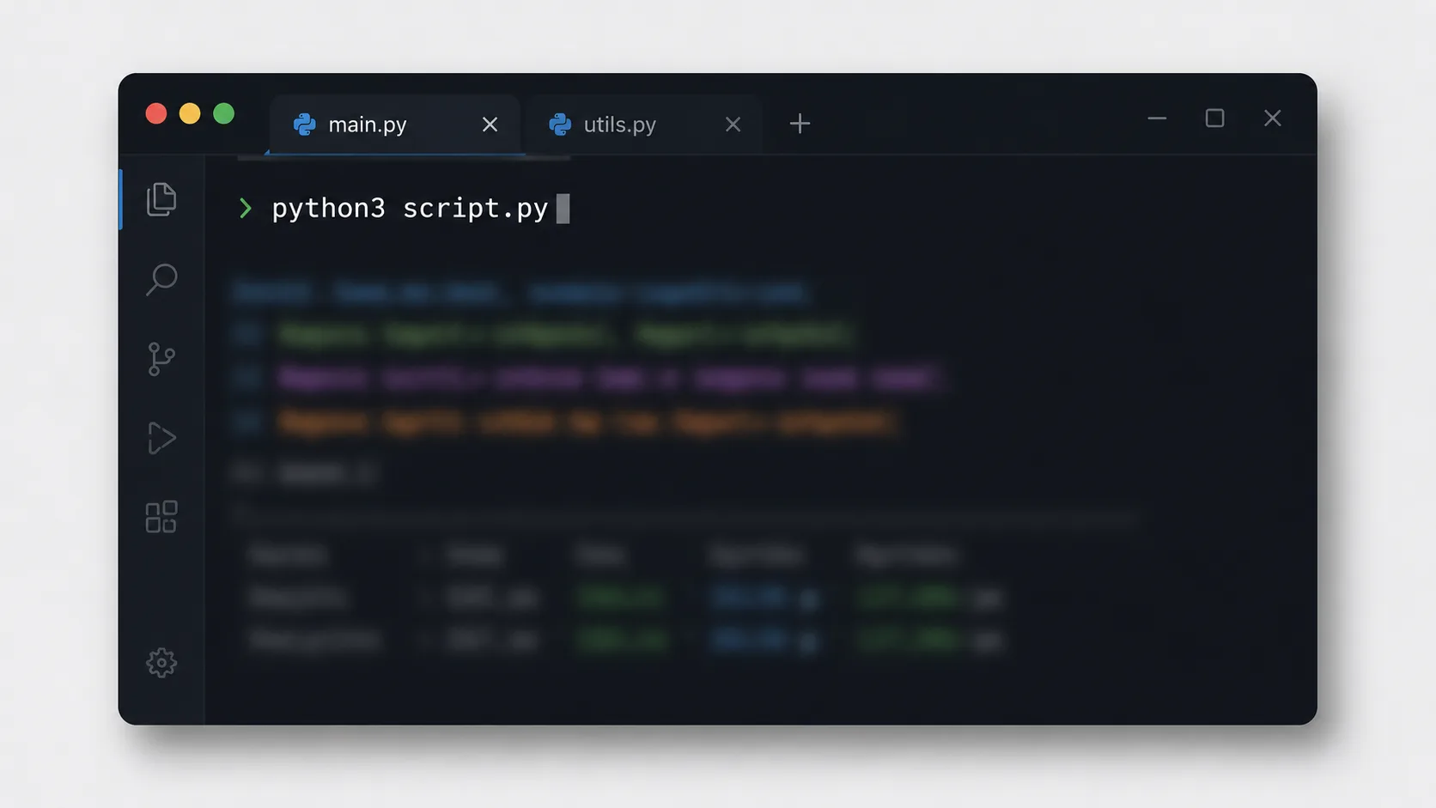Switch to the main.py tab
The width and height of the screenshot is (1436, 808).
(x=395, y=125)
